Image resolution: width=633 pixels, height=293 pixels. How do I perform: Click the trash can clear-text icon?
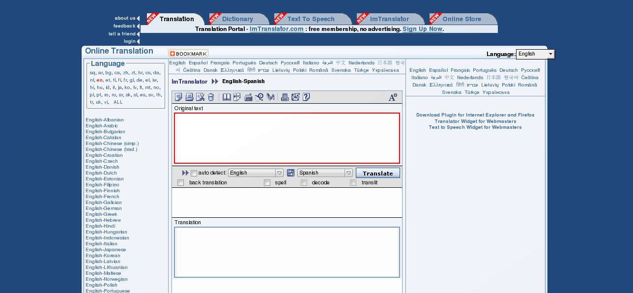point(211,97)
